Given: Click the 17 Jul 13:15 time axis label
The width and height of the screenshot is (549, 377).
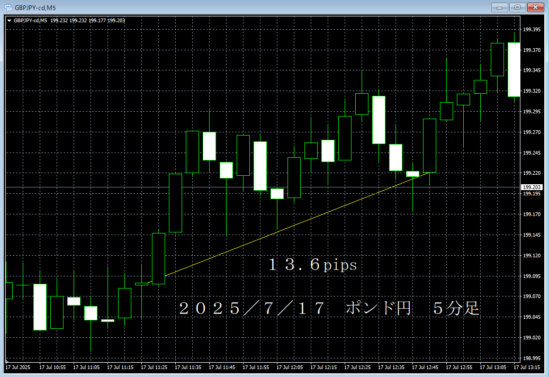Looking at the screenshot, I should click(x=528, y=367).
